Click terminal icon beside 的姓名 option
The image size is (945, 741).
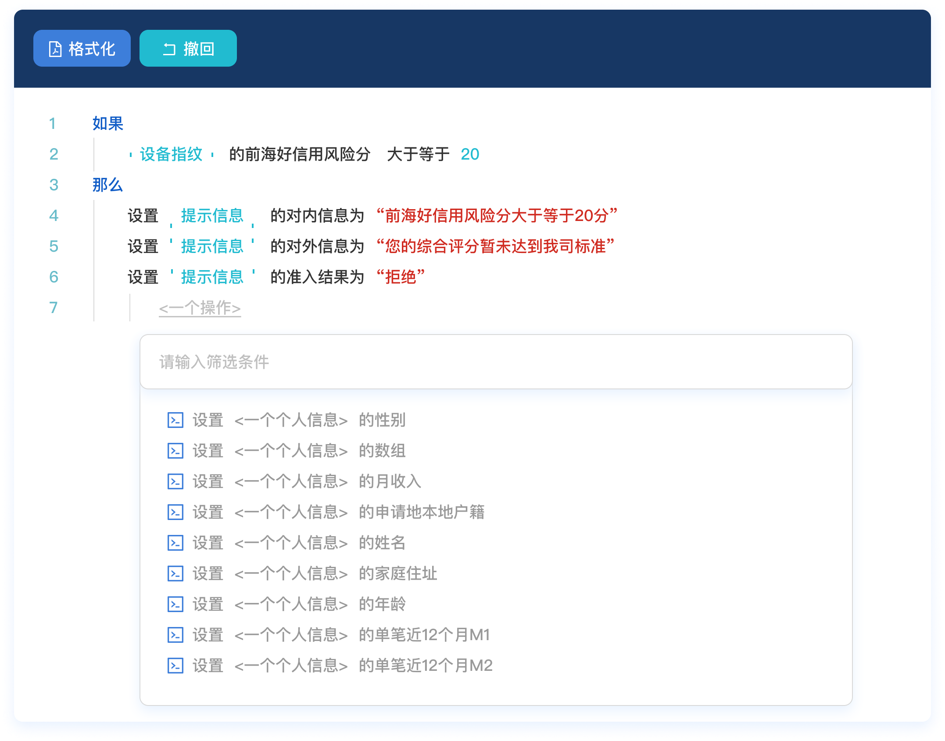pos(175,543)
